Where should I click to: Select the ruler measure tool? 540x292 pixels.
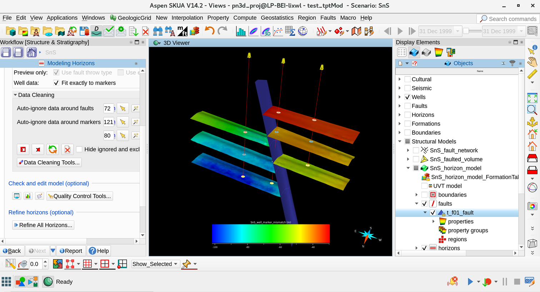pos(532,74)
